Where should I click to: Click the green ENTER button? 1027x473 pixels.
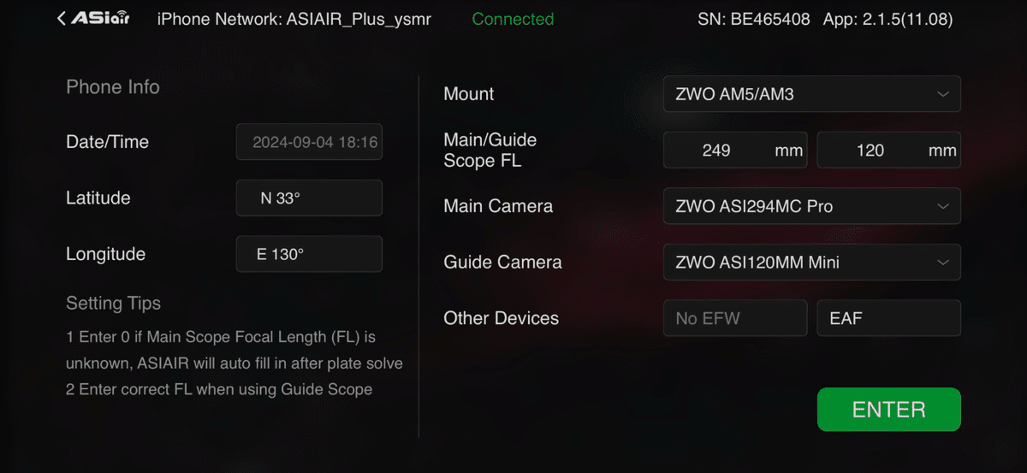pyautogui.click(x=889, y=410)
